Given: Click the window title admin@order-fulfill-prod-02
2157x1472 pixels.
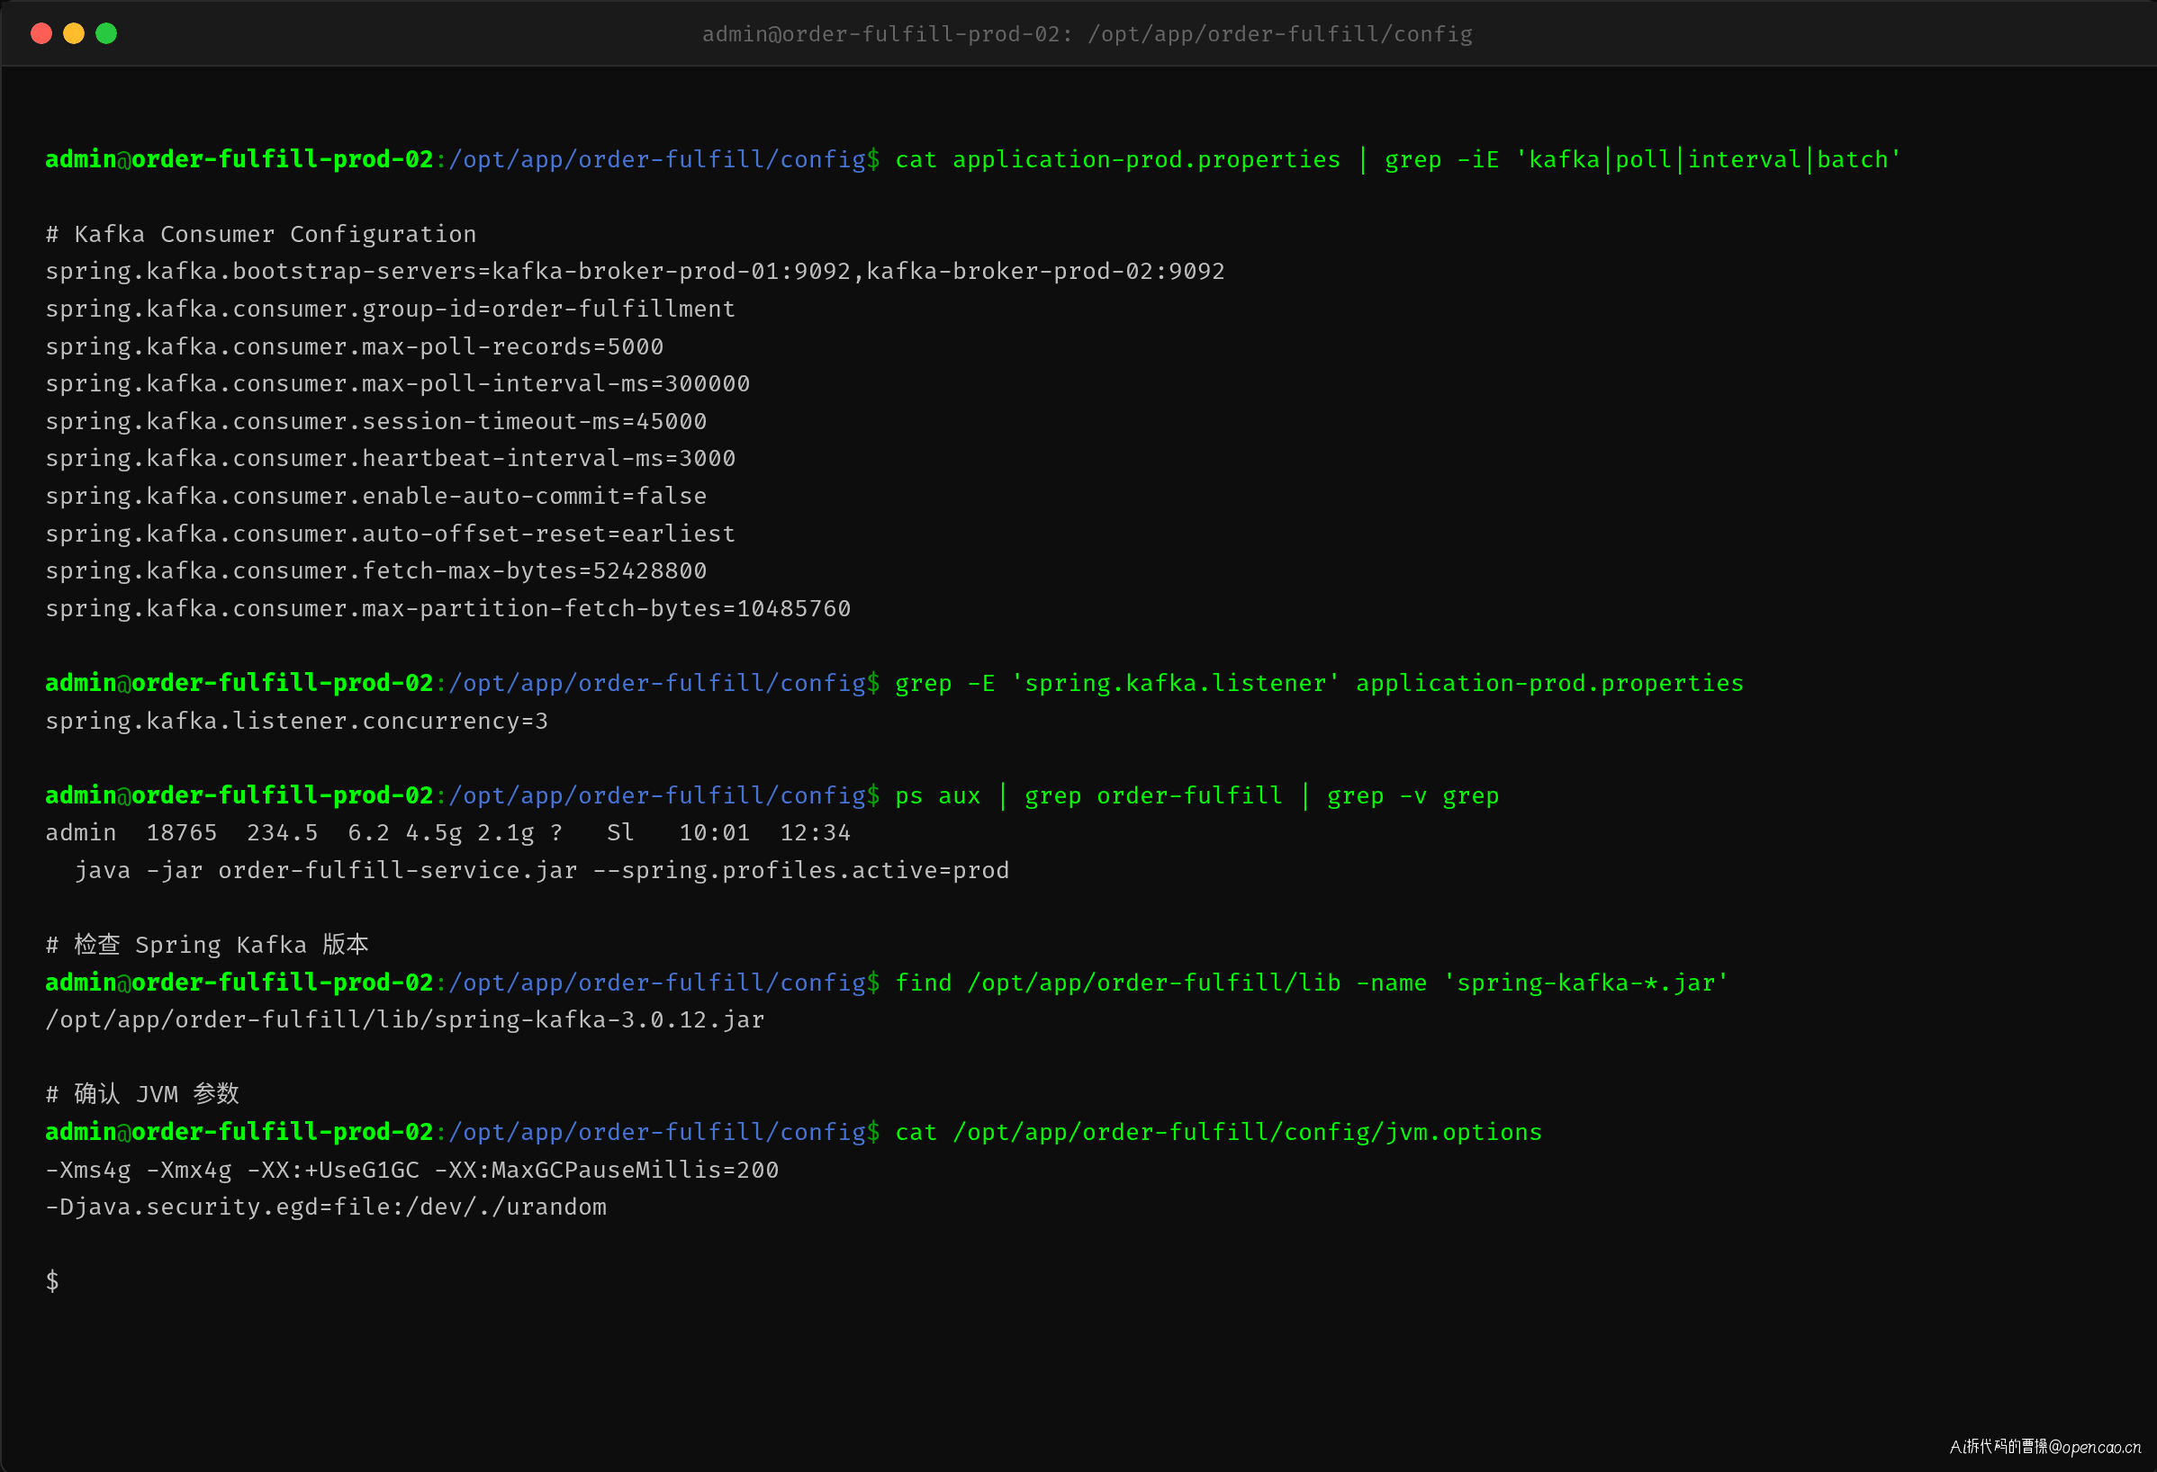Looking at the screenshot, I should [1087, 34].
